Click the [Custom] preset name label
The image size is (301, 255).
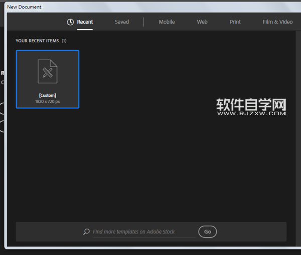[x=47, y=95]
